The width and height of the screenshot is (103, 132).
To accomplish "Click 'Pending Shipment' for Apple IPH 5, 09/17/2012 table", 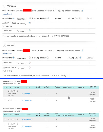I will (x=92, y=126).
